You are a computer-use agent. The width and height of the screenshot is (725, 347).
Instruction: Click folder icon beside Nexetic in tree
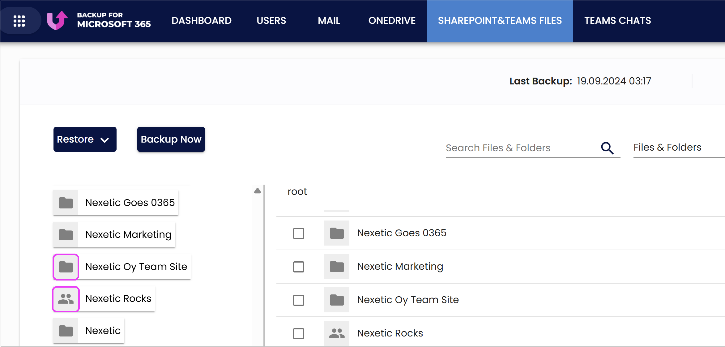66,331
